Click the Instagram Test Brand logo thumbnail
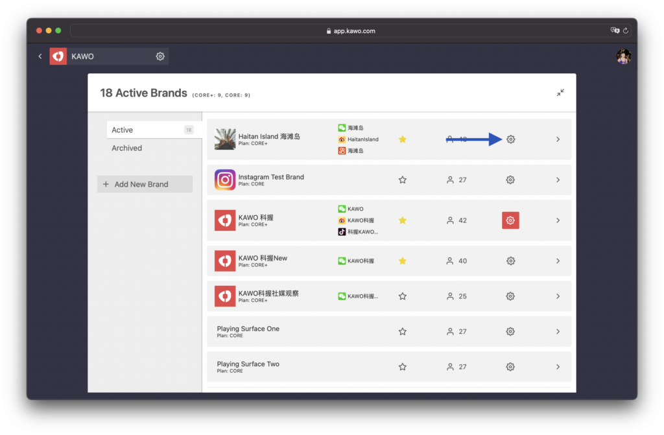The width and height of the screenshot is (664, 435). tap(225, 180)
